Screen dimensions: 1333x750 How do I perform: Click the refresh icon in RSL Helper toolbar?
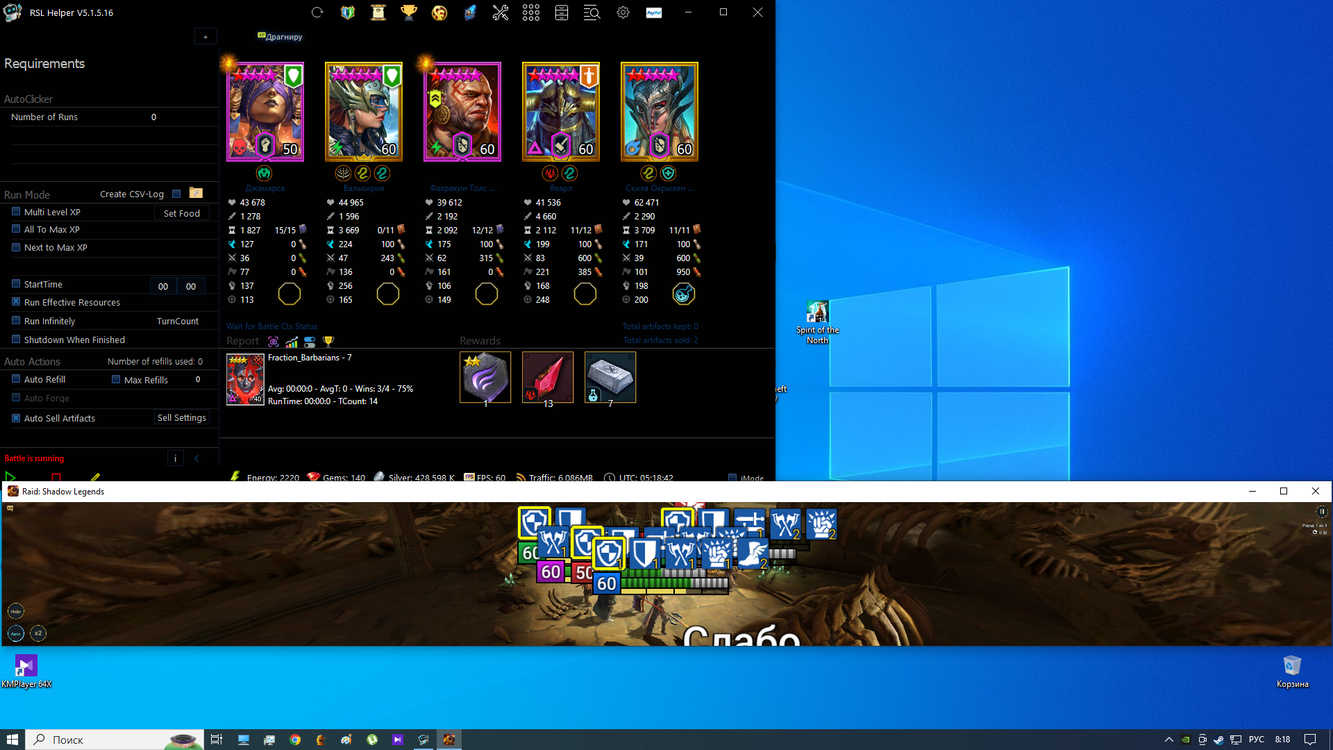click(x=317, y=12)
